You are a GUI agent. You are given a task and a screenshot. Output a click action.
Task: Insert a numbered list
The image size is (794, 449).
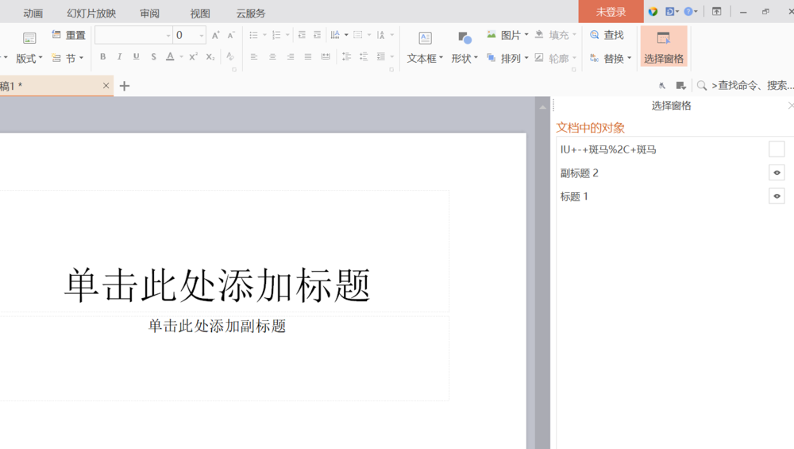[x=276, y=35]
